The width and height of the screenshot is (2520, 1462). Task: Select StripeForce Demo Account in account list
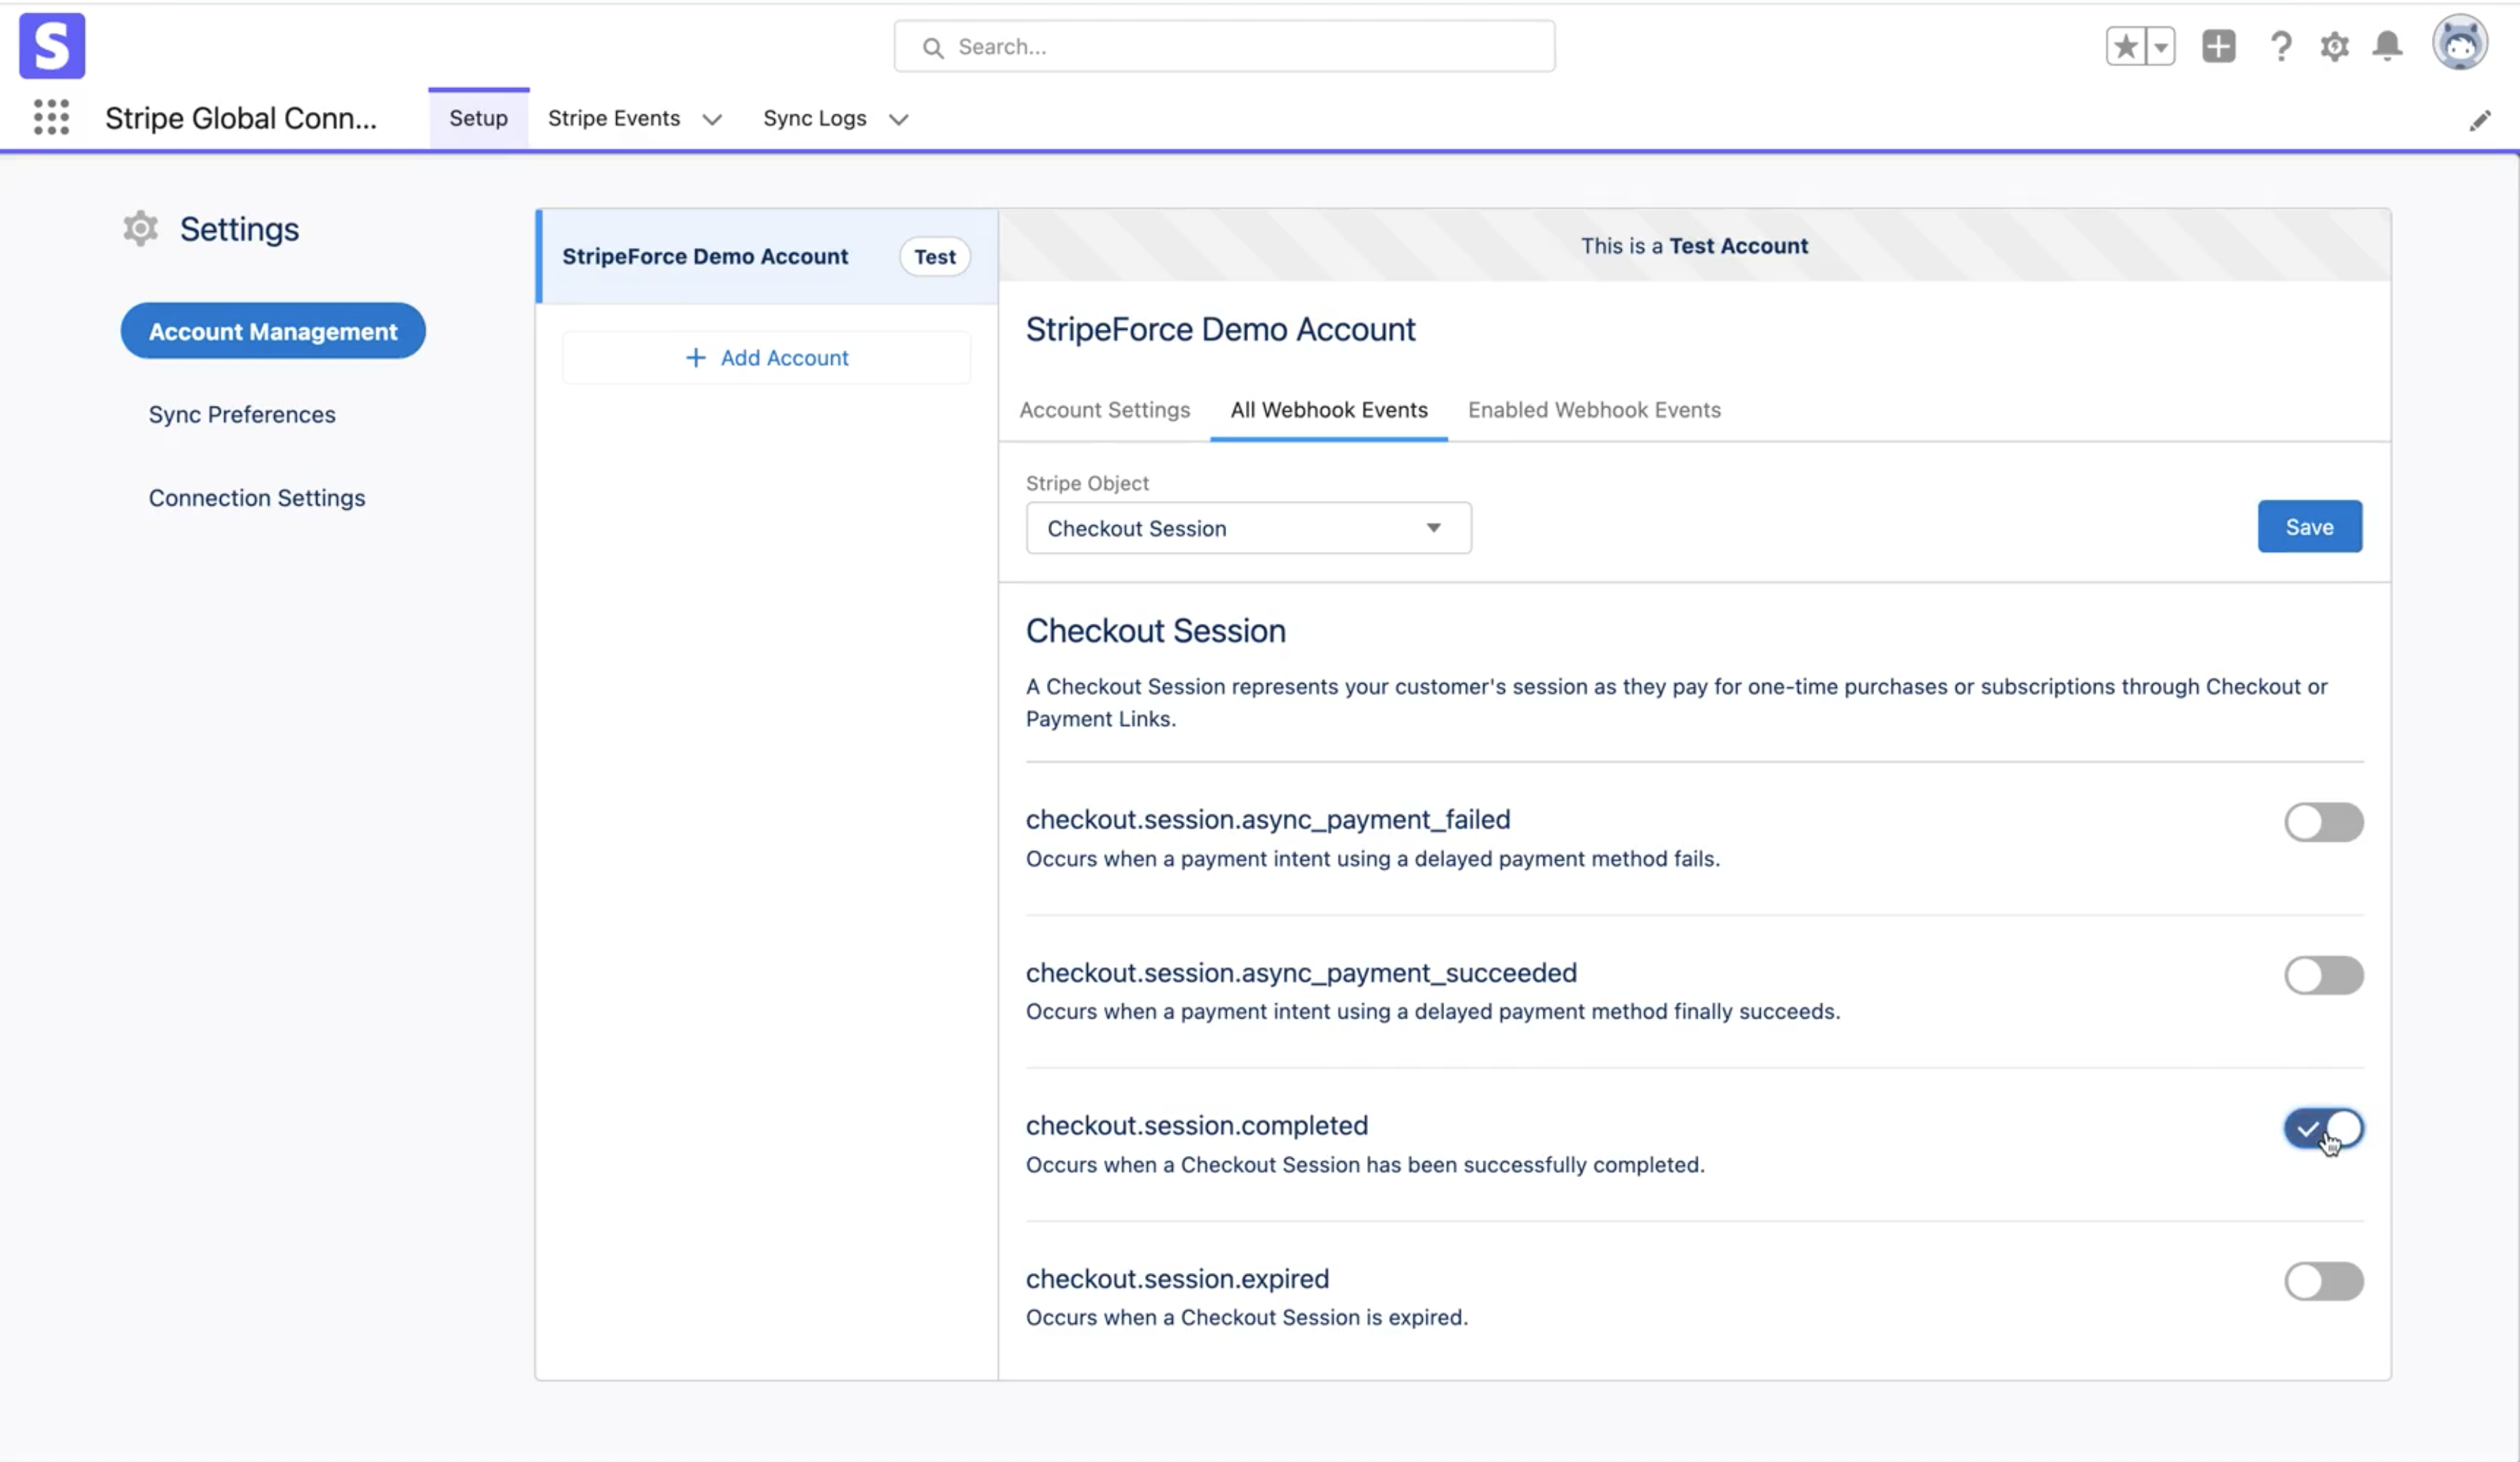click(x=767, y=256)
